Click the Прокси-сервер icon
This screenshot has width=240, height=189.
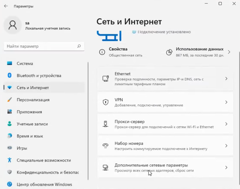106,124
